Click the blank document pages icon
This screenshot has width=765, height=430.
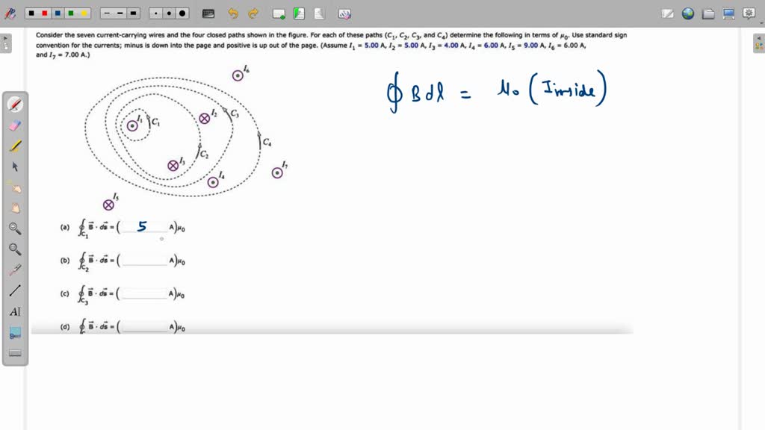(319, 13)
